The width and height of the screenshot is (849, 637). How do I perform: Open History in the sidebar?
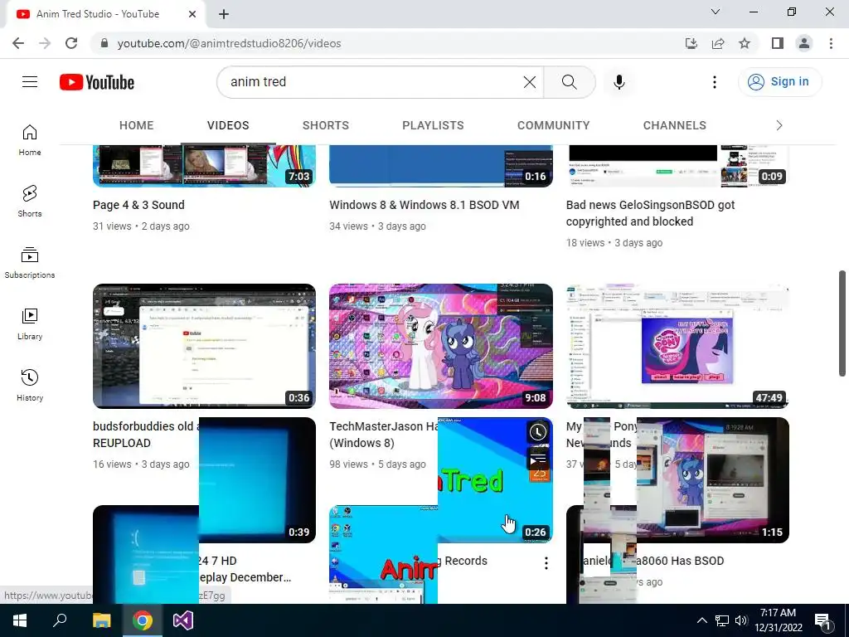(x=30, y=385)
